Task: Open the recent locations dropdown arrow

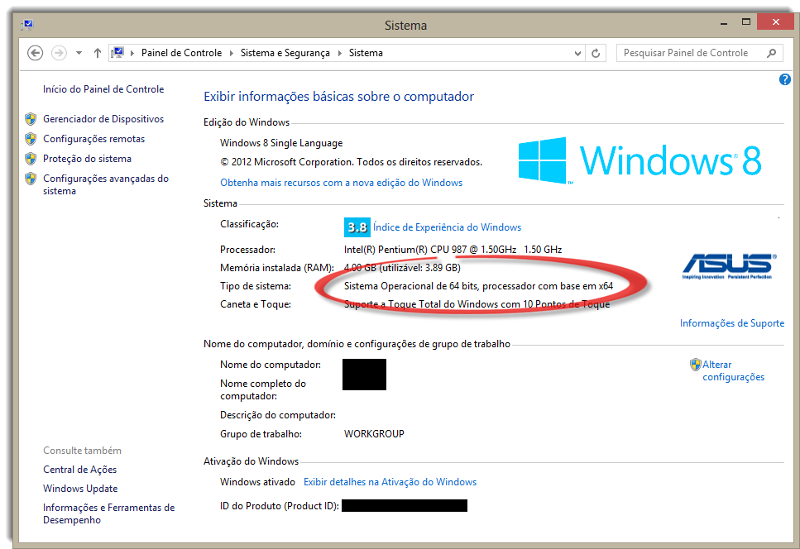Action: pos(79,53)
